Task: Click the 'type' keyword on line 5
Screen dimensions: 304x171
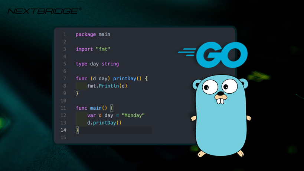Action: [x=81, y=64]
